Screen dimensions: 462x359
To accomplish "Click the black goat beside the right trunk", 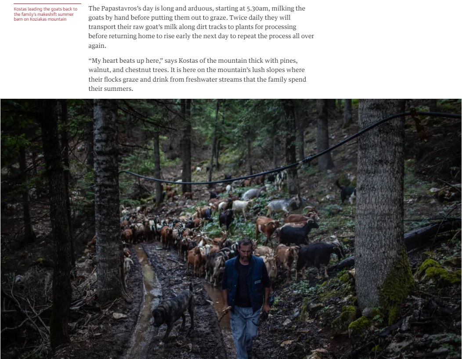I will (x=320, y=256).
